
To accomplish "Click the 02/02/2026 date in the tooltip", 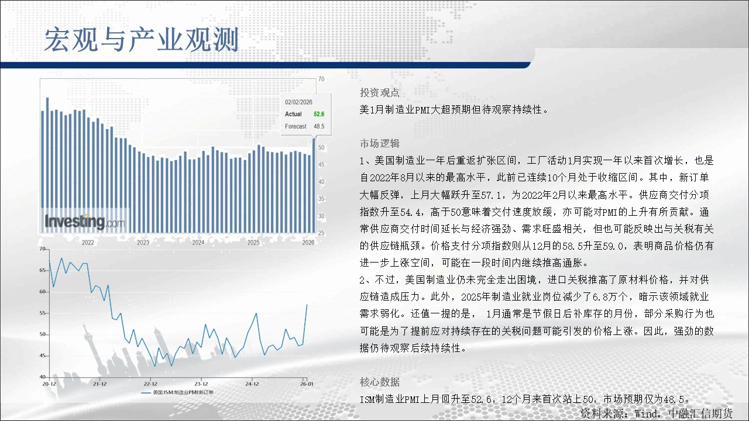I will click(x=300, y=101).
